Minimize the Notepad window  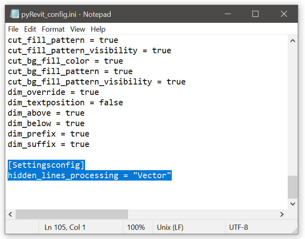click(x=228, y=14)
